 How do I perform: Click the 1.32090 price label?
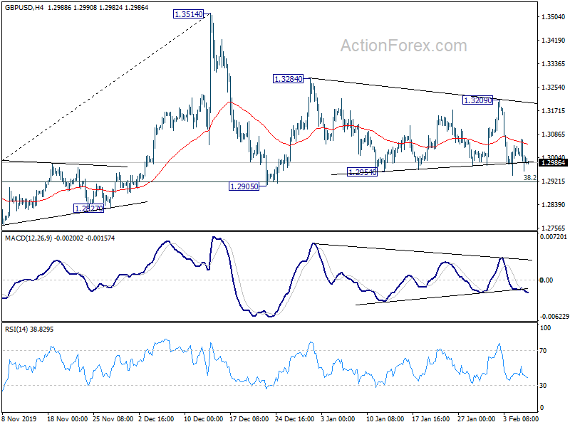coord(477,100)
